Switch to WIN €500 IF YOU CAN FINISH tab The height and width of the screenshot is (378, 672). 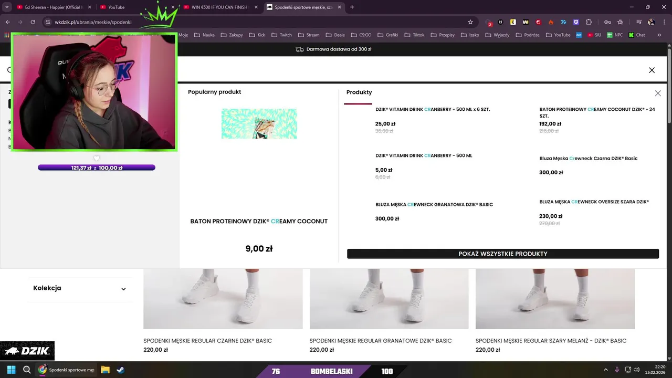(x=219, y=7)
